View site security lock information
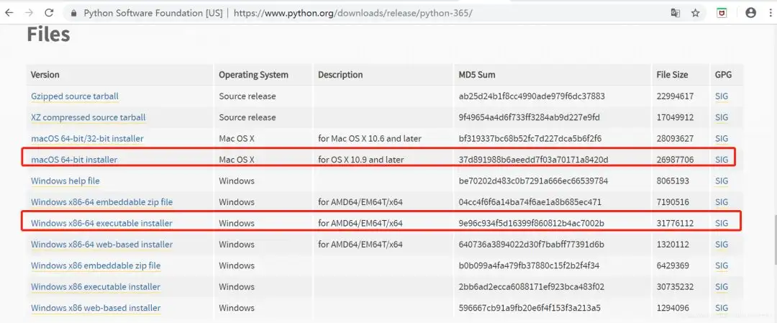Image resolution: width=777 pixels, height=323 pixels. click(74, 13)
